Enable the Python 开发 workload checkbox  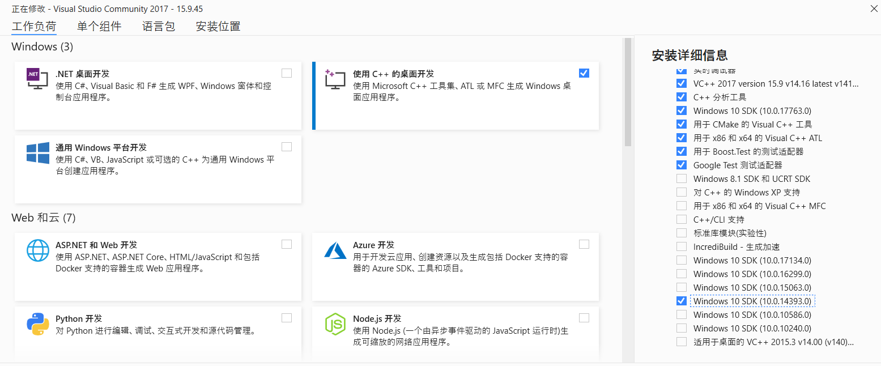pyautogui.click(x=287, y=318)
